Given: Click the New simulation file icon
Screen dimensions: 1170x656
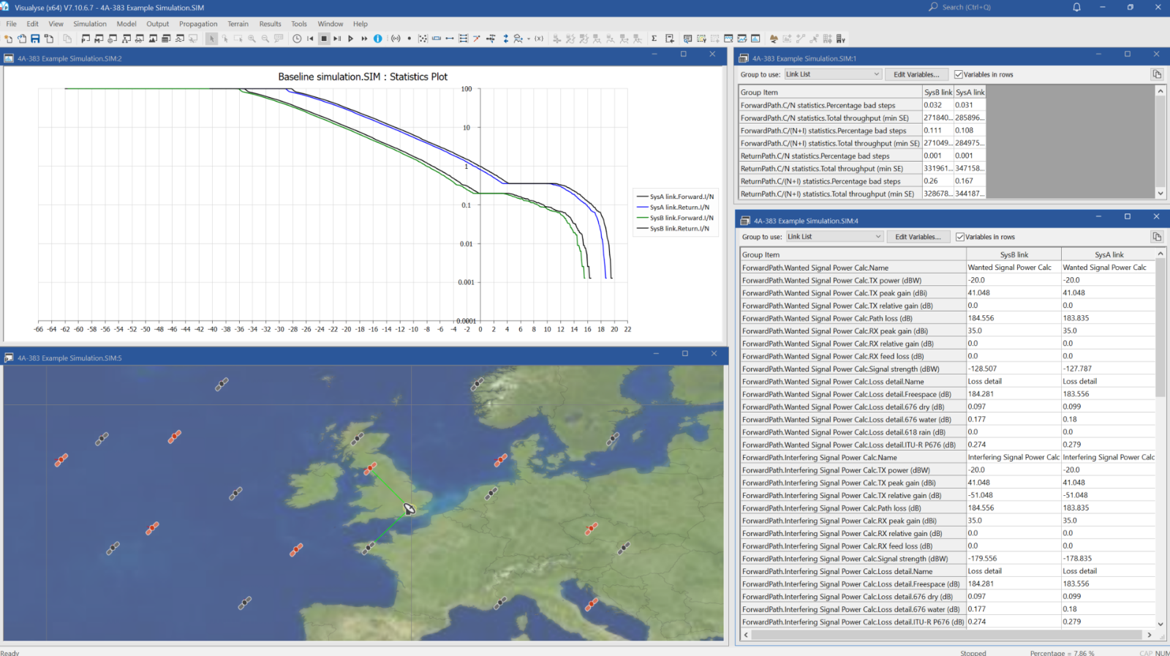Looking at the screenshot, I should pyautogui.click(x=8, y=39).
